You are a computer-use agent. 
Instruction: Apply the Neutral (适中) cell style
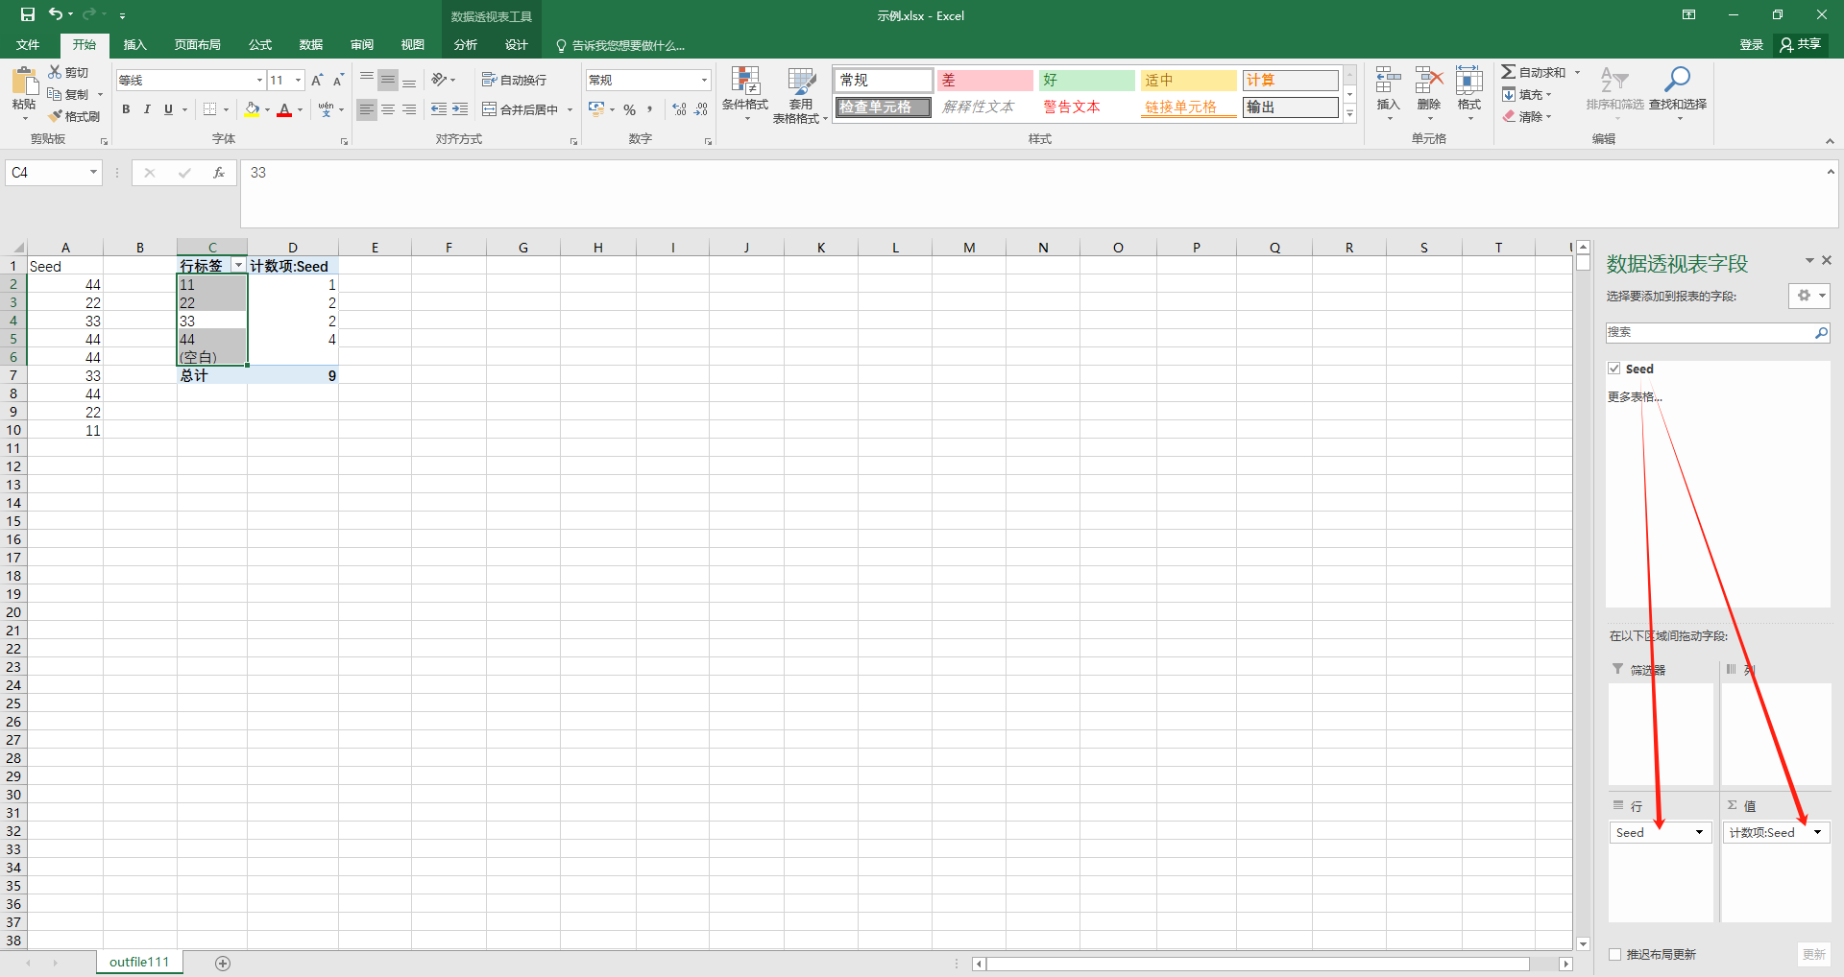coord(1188,81)
